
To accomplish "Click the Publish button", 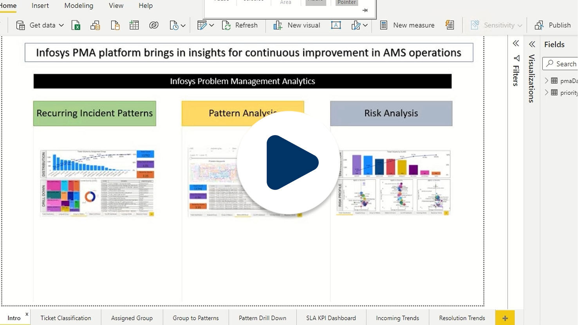I will 553,25.
